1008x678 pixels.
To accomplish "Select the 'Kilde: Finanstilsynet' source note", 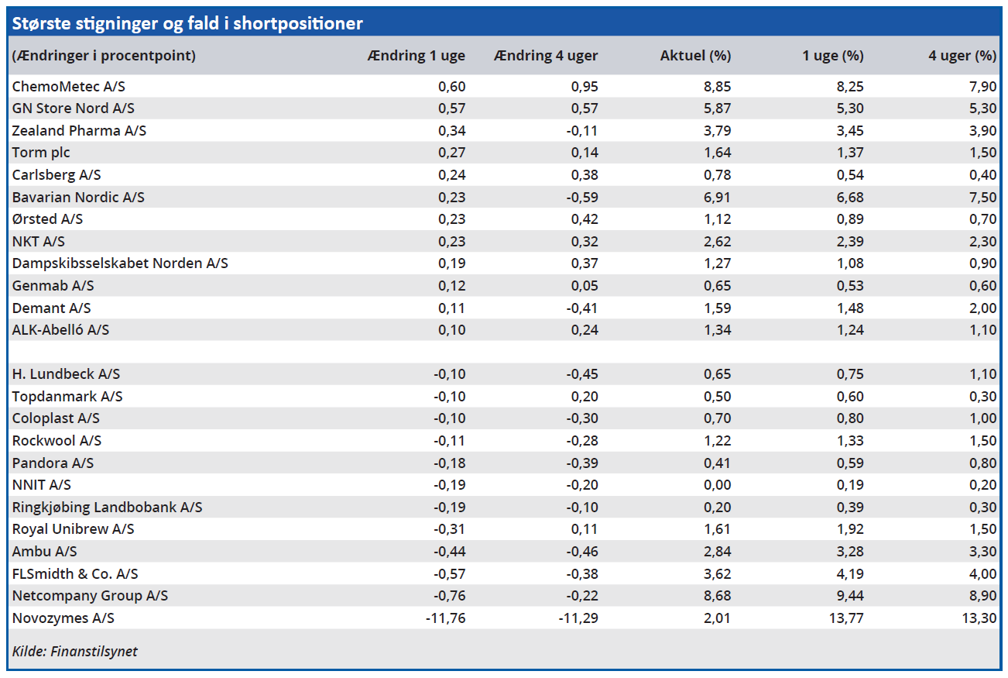I will pyautogui.click(x=74, y=651).
